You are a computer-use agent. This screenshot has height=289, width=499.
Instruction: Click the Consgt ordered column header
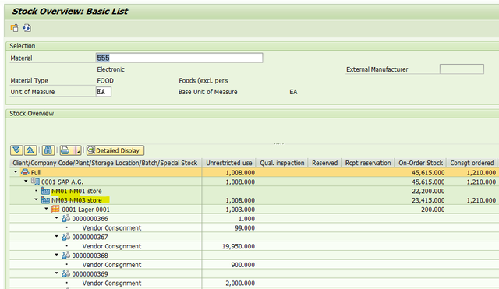coord(472,163)
